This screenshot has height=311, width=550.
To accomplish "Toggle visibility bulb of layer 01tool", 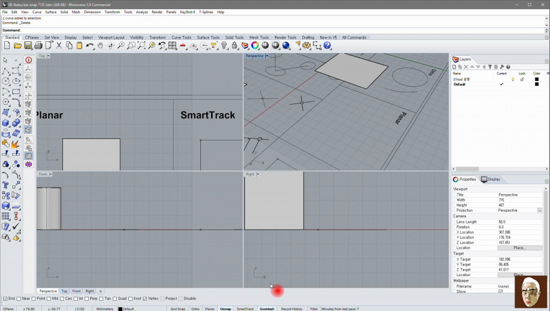I will (x=513, y=79).
